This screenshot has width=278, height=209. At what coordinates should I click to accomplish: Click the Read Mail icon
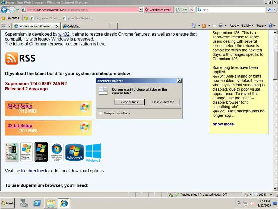coord(214,26)
